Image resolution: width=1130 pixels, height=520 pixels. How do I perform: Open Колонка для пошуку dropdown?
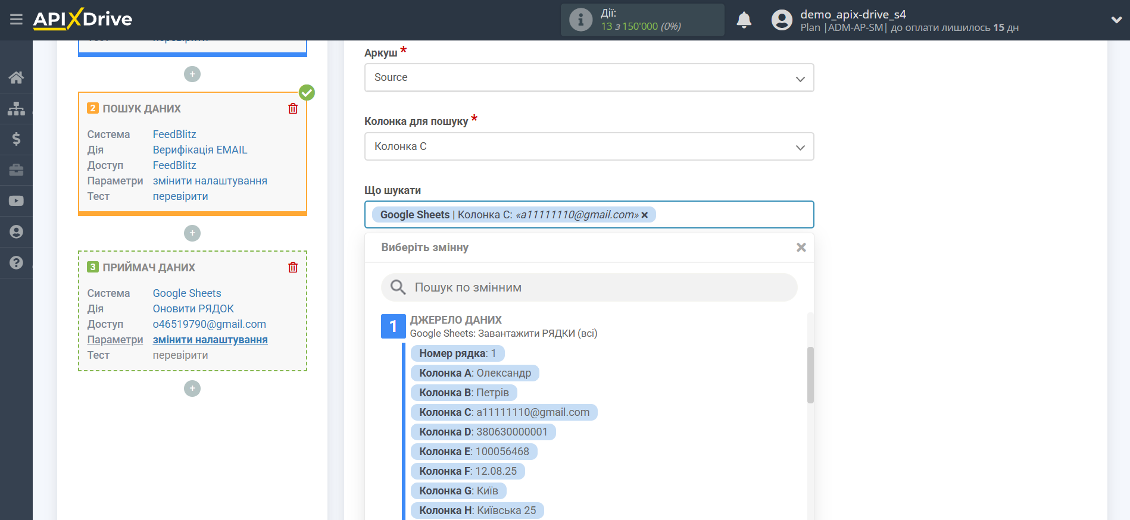coord(589,147)
